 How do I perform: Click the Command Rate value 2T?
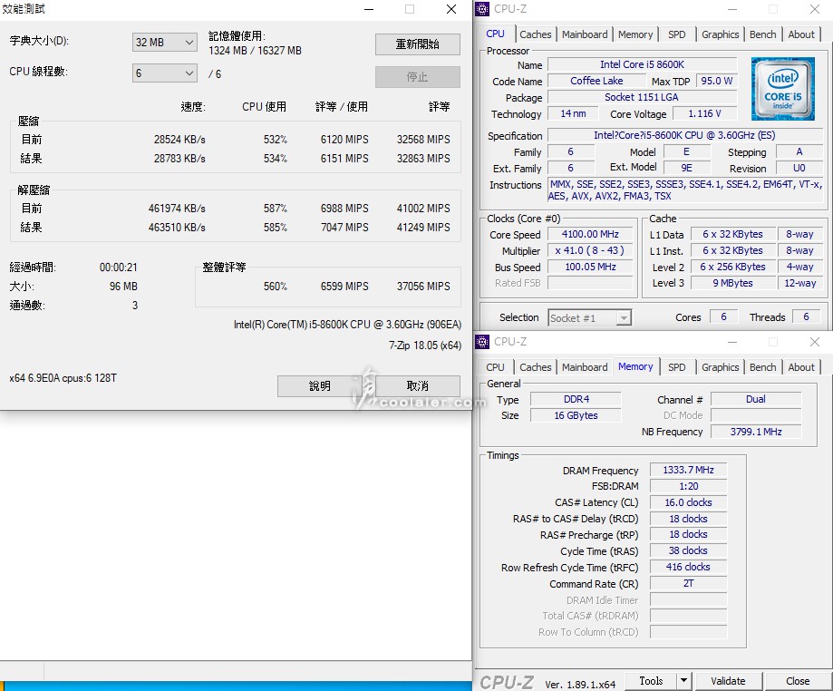coord(688,584)
